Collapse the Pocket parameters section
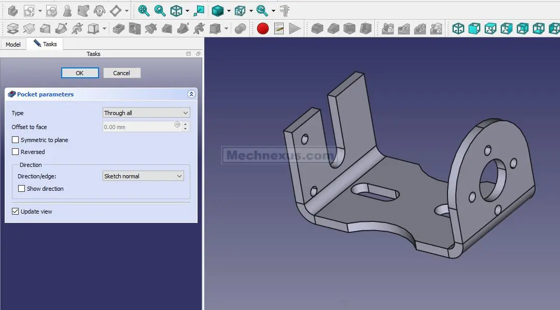The image size is (560, 310). tap(191, 94)
